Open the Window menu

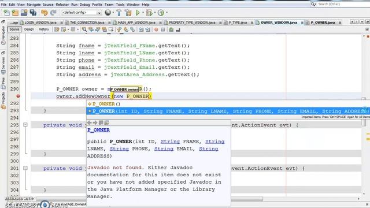133,5
